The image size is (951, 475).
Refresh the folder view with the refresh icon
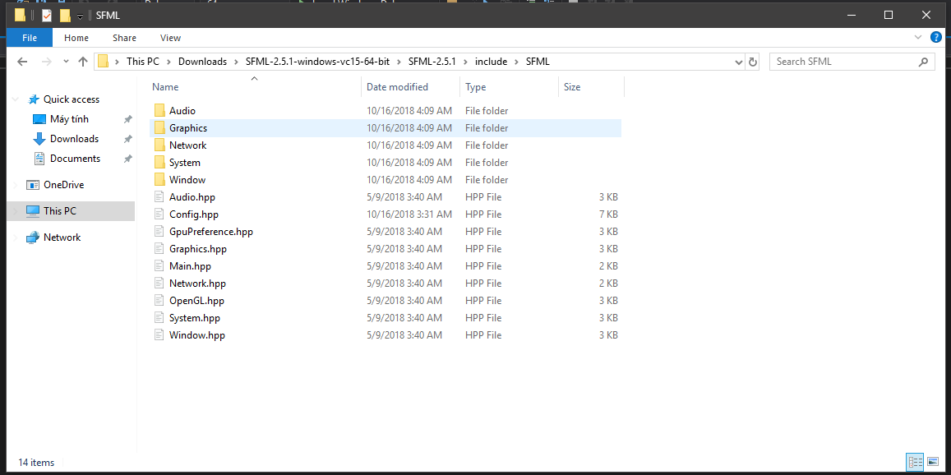click(753, 61)
